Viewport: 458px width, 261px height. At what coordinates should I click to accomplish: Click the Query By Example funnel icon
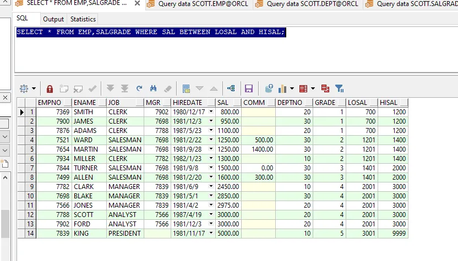pos(340,88)
